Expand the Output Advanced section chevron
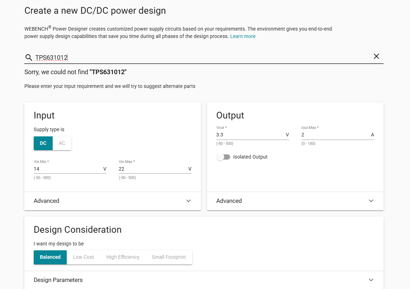Viewport: 410px width, 289px height. (371, 201)
